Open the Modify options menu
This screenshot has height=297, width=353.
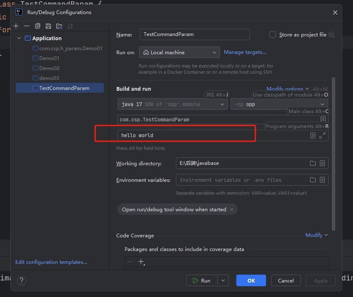point(288,89)
